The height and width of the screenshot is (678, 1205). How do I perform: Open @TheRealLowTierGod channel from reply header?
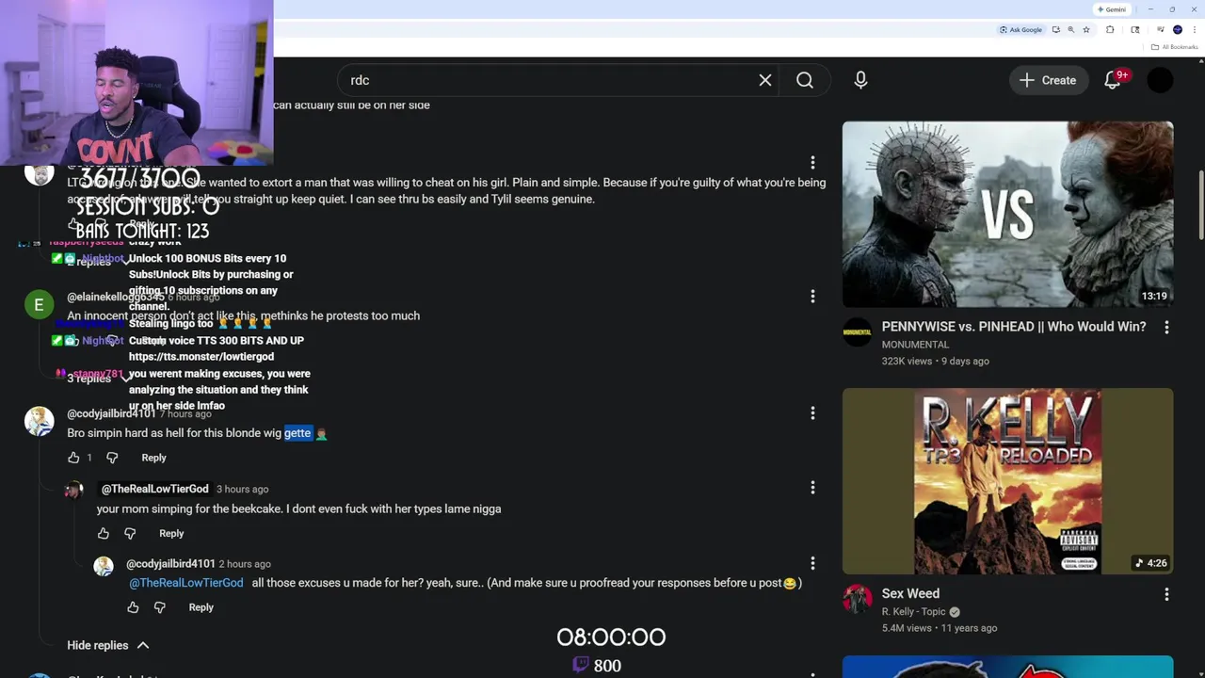click(x=154, y=489)
